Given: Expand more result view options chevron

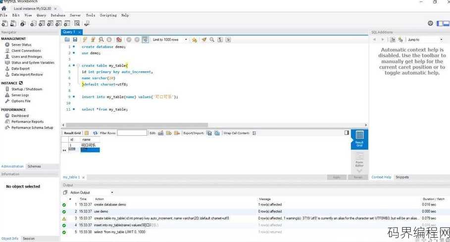Looking at the screenshot, I should (x=359, y=171).
